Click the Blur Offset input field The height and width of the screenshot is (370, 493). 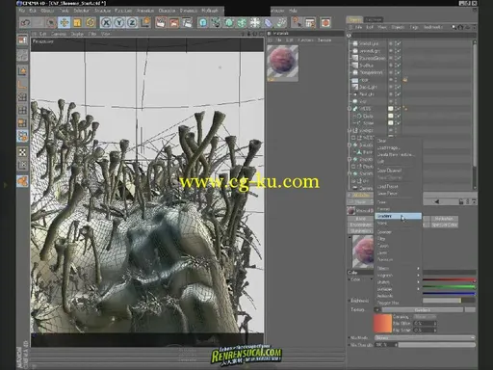425,324
